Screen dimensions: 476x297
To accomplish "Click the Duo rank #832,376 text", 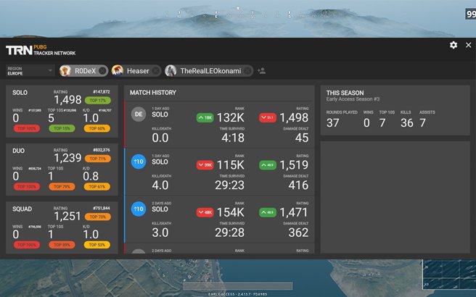I will click(102, 150).
